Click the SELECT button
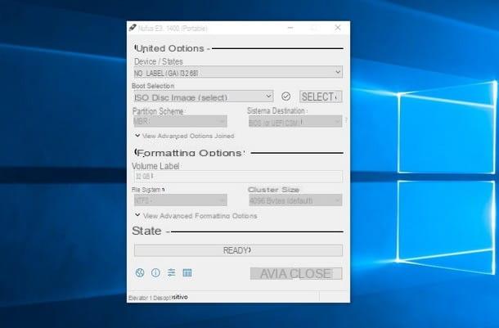This screenshot has height=328, width=499. pyautogui.click(x=321, y=97)
